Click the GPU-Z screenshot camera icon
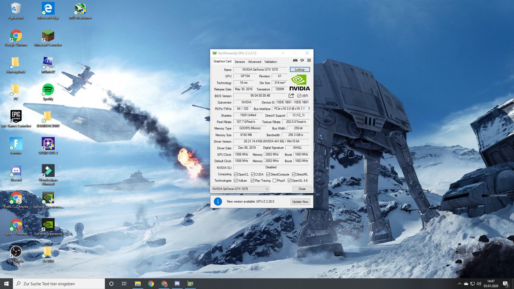The width and height of the screenshot is (514, 289). (x=295, y=60)
